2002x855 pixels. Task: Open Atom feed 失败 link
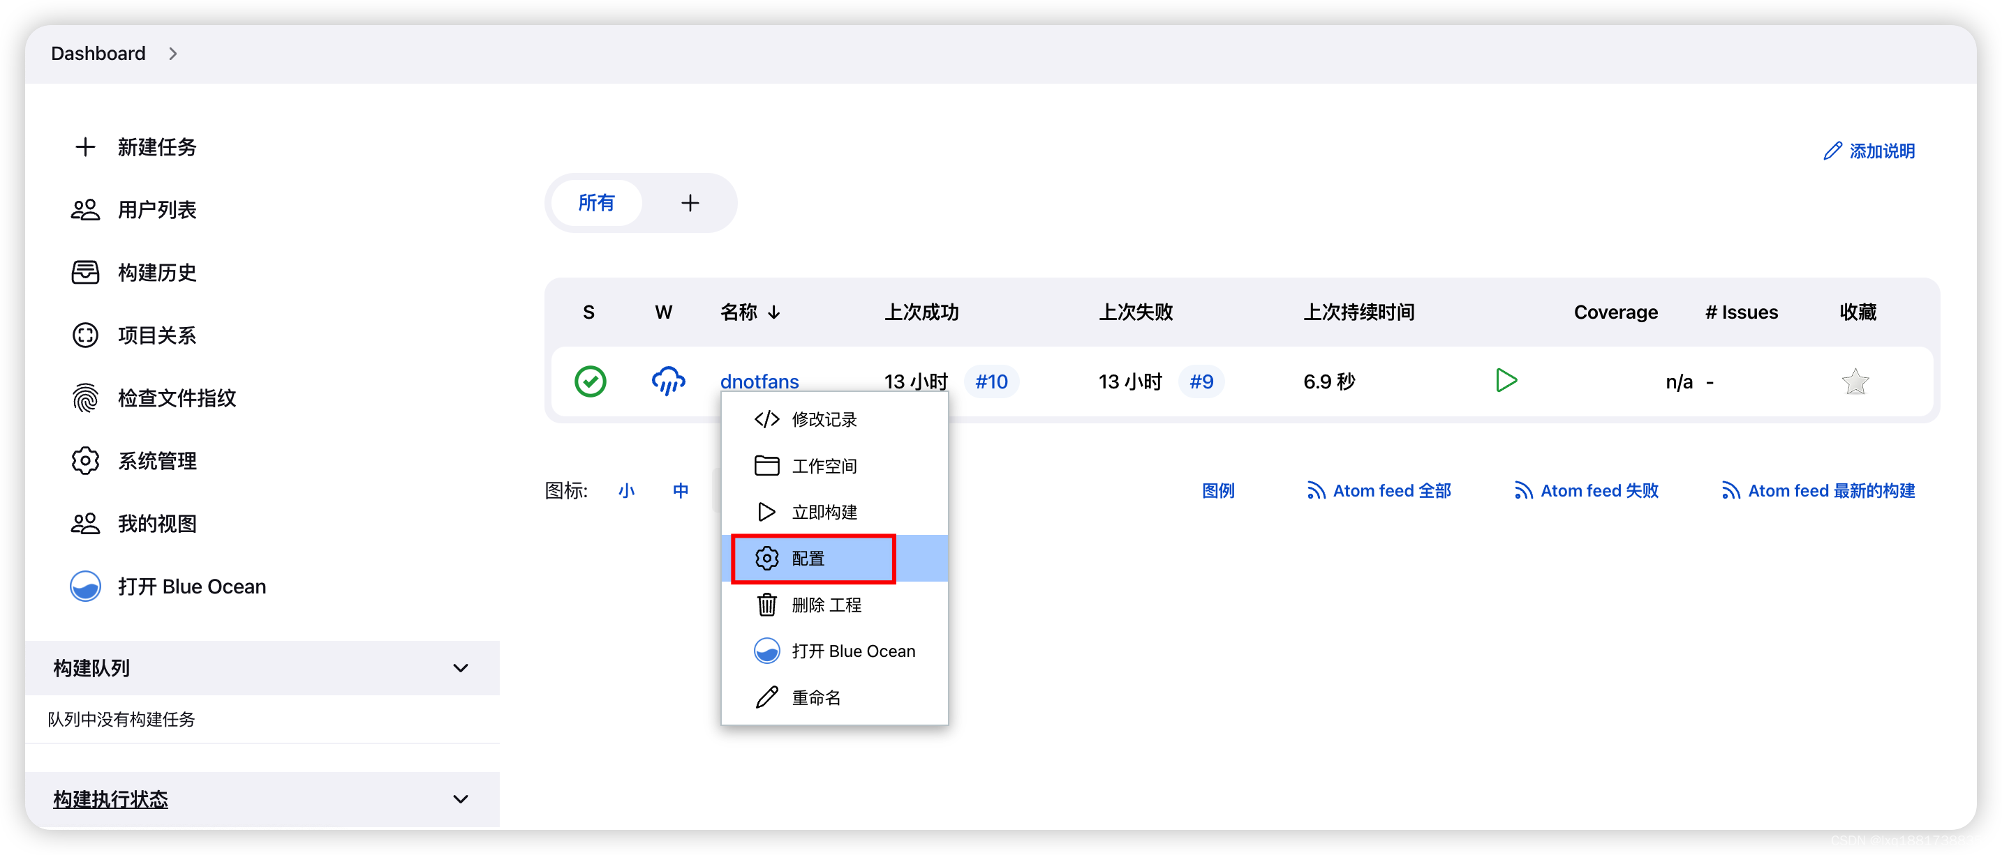tap(1586, 491)
